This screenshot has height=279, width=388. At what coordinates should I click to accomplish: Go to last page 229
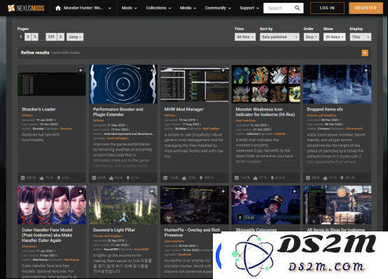pos(51,37)
